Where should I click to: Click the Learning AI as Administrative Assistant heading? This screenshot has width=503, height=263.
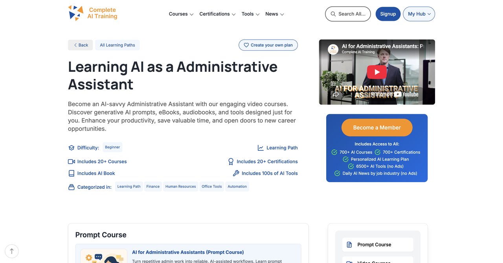[x=173, y=75]
